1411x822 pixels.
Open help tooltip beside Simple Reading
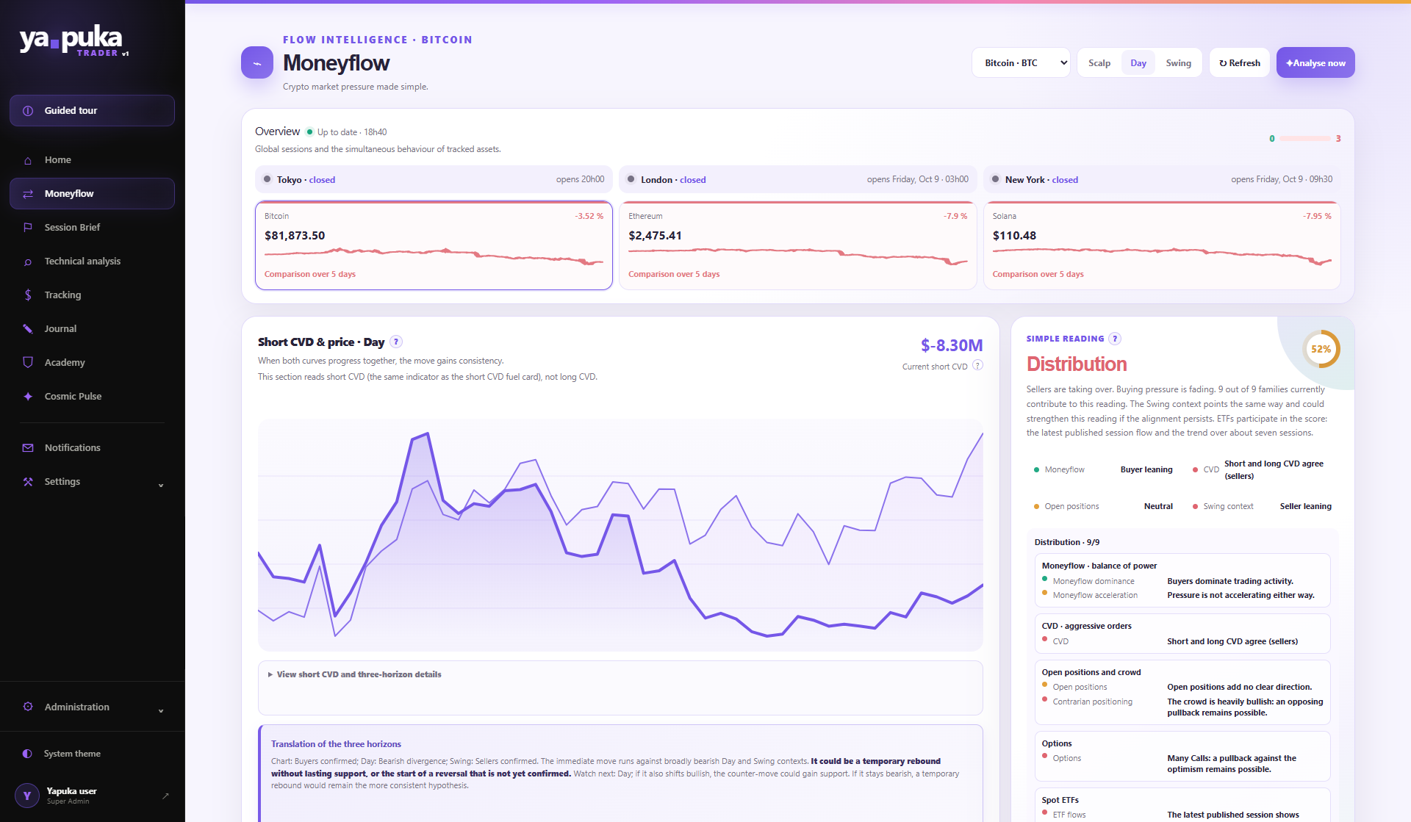[1115, 339]
